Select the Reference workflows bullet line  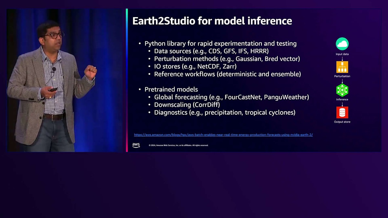(227, 74)
